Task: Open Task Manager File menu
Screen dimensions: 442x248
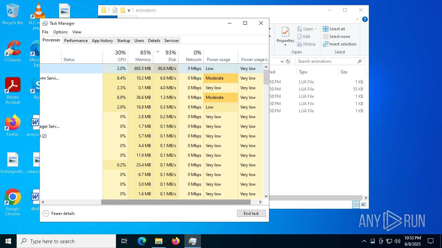Action: (x=45, y=32)
